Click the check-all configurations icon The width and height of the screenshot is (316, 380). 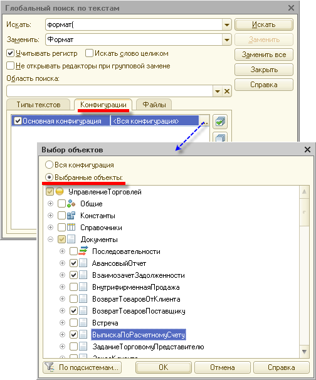(220, 122)
